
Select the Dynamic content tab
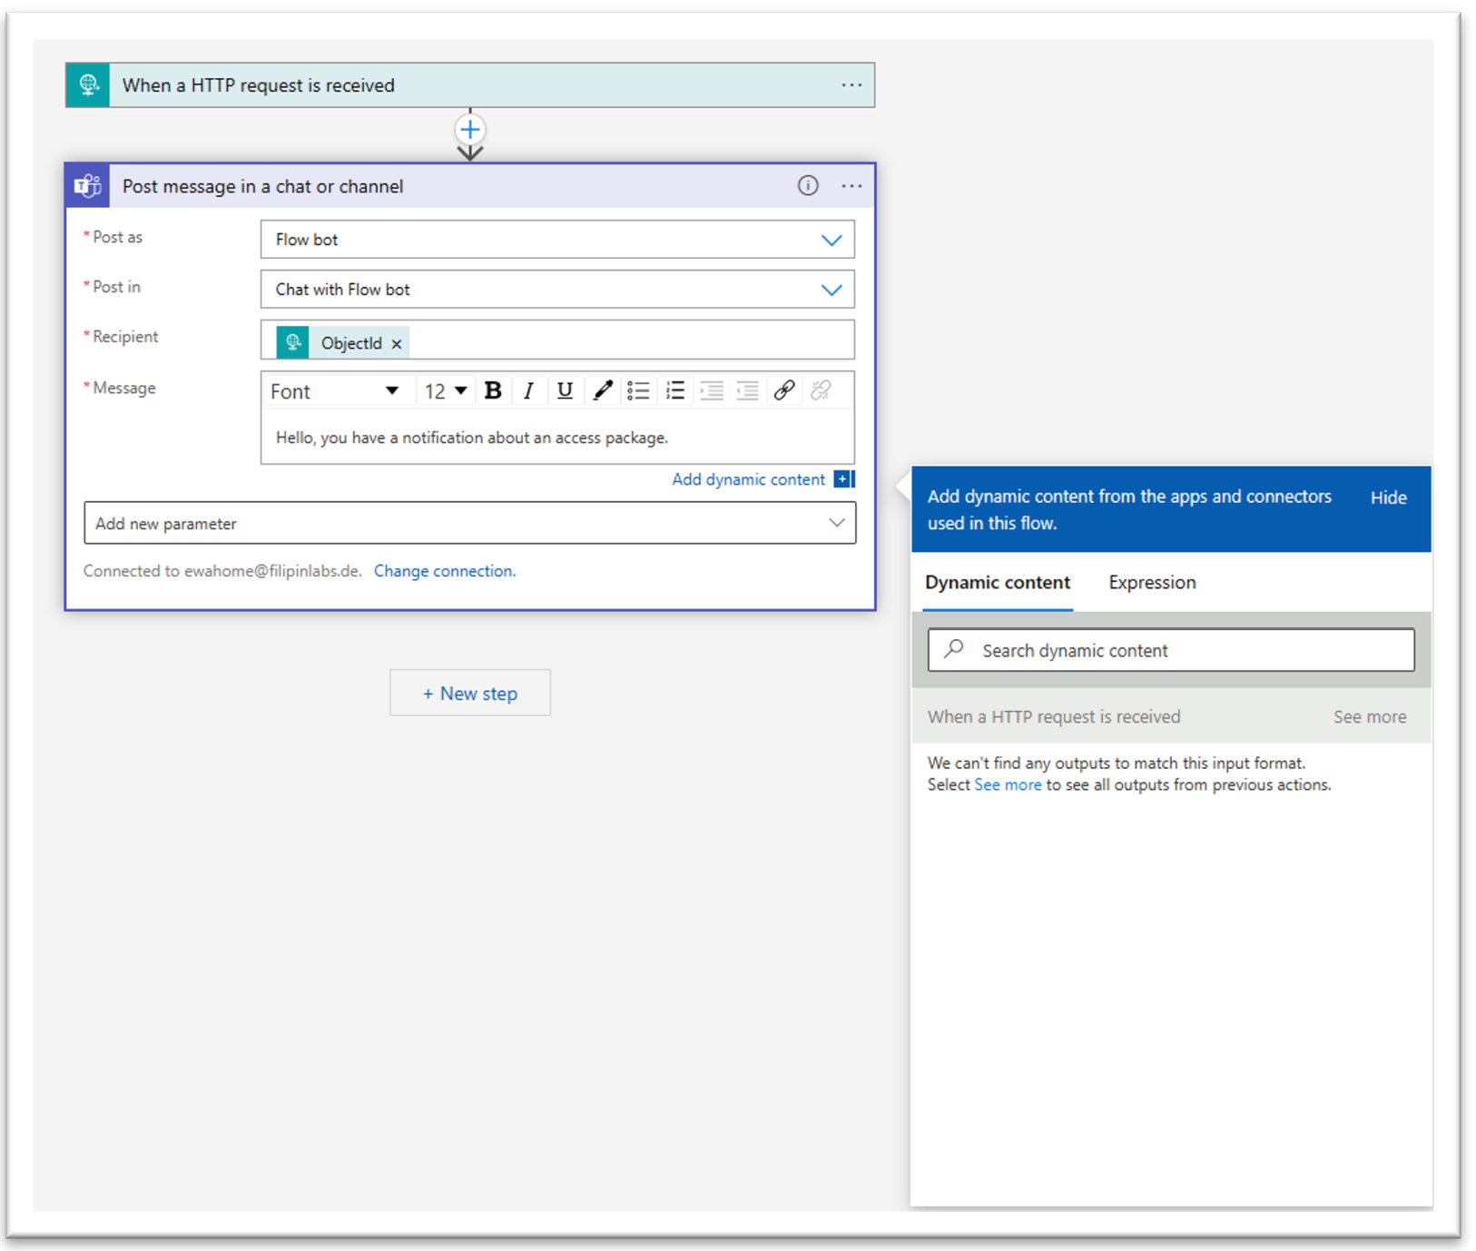click(997, 582)
